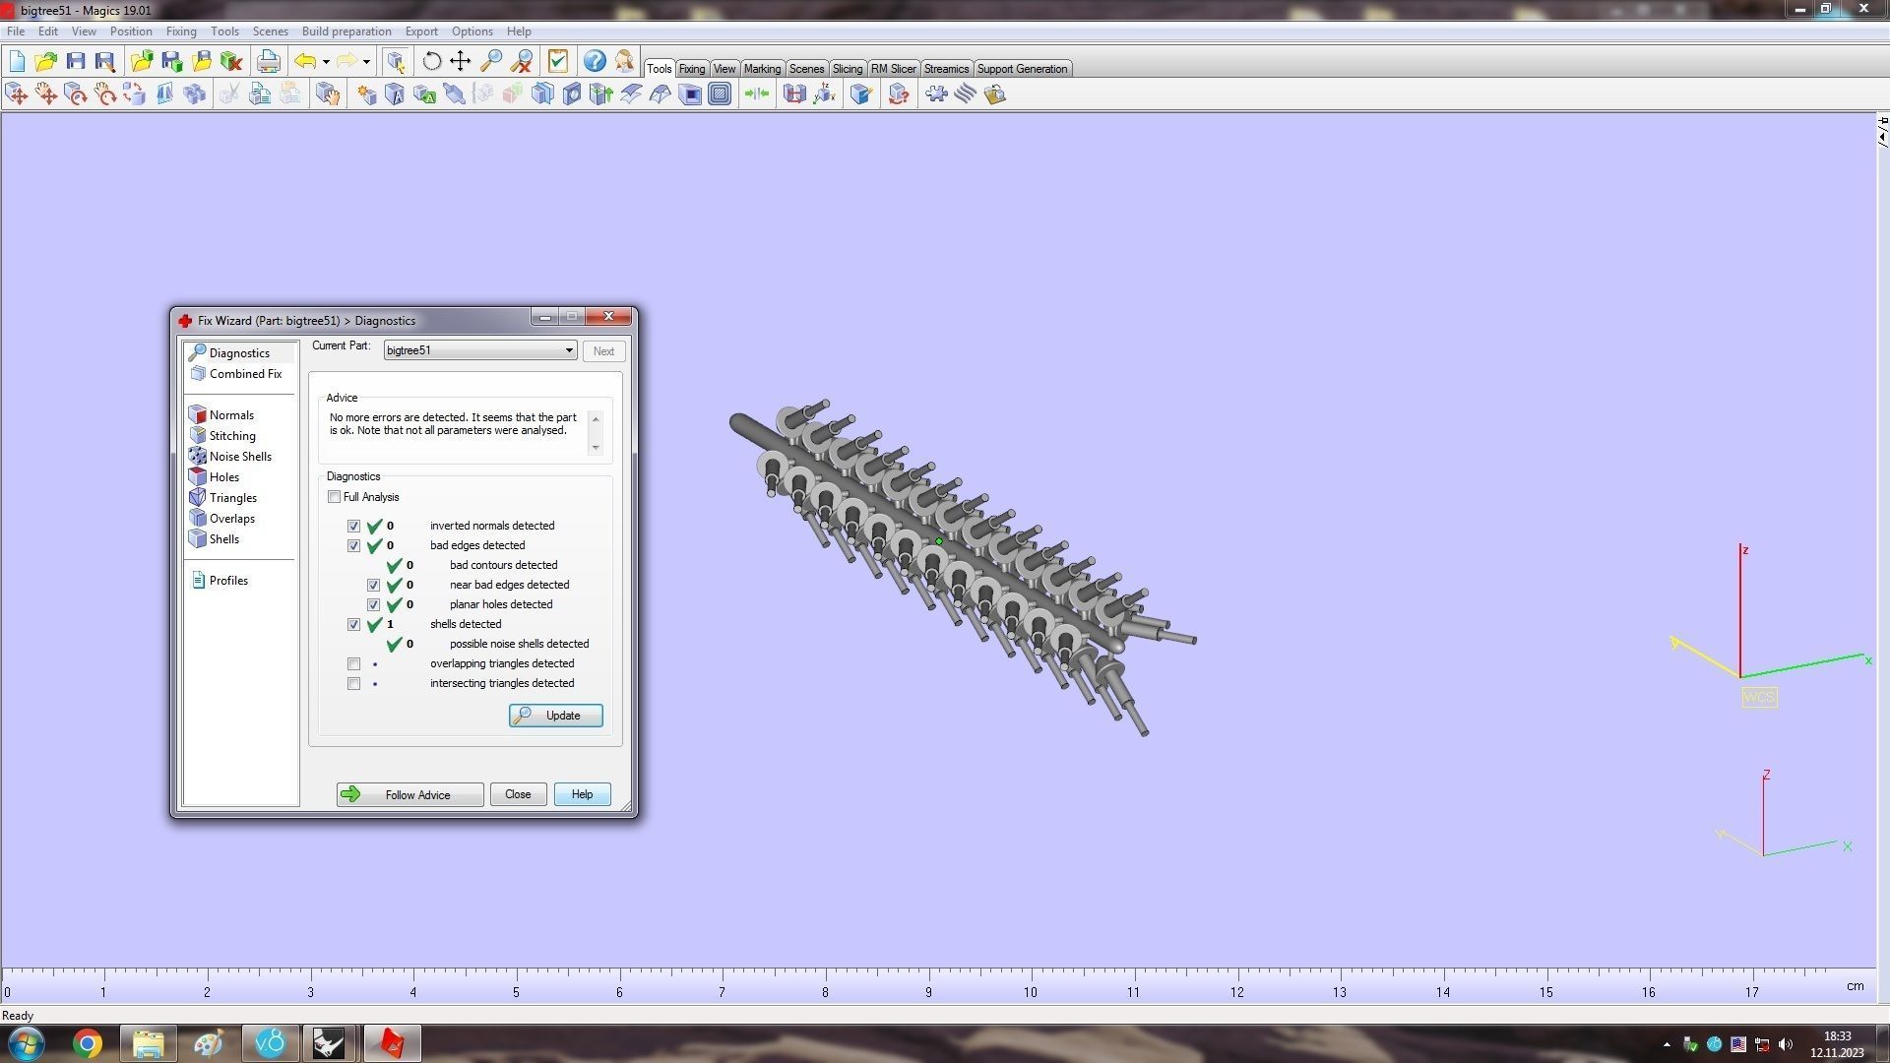The width and height of the screenshot is (1890, 1063).
Task: Select the Pan view cross-arrows icon
Action: point(461,62)
